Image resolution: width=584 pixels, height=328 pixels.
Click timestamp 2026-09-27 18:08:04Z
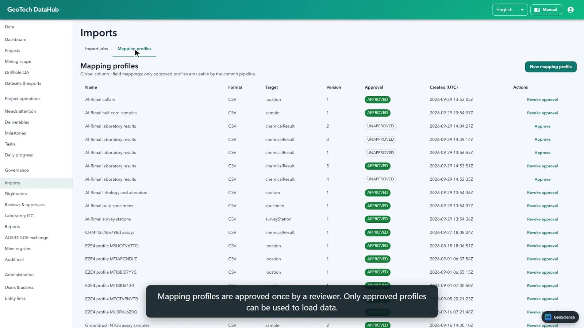tap(451, 233)
